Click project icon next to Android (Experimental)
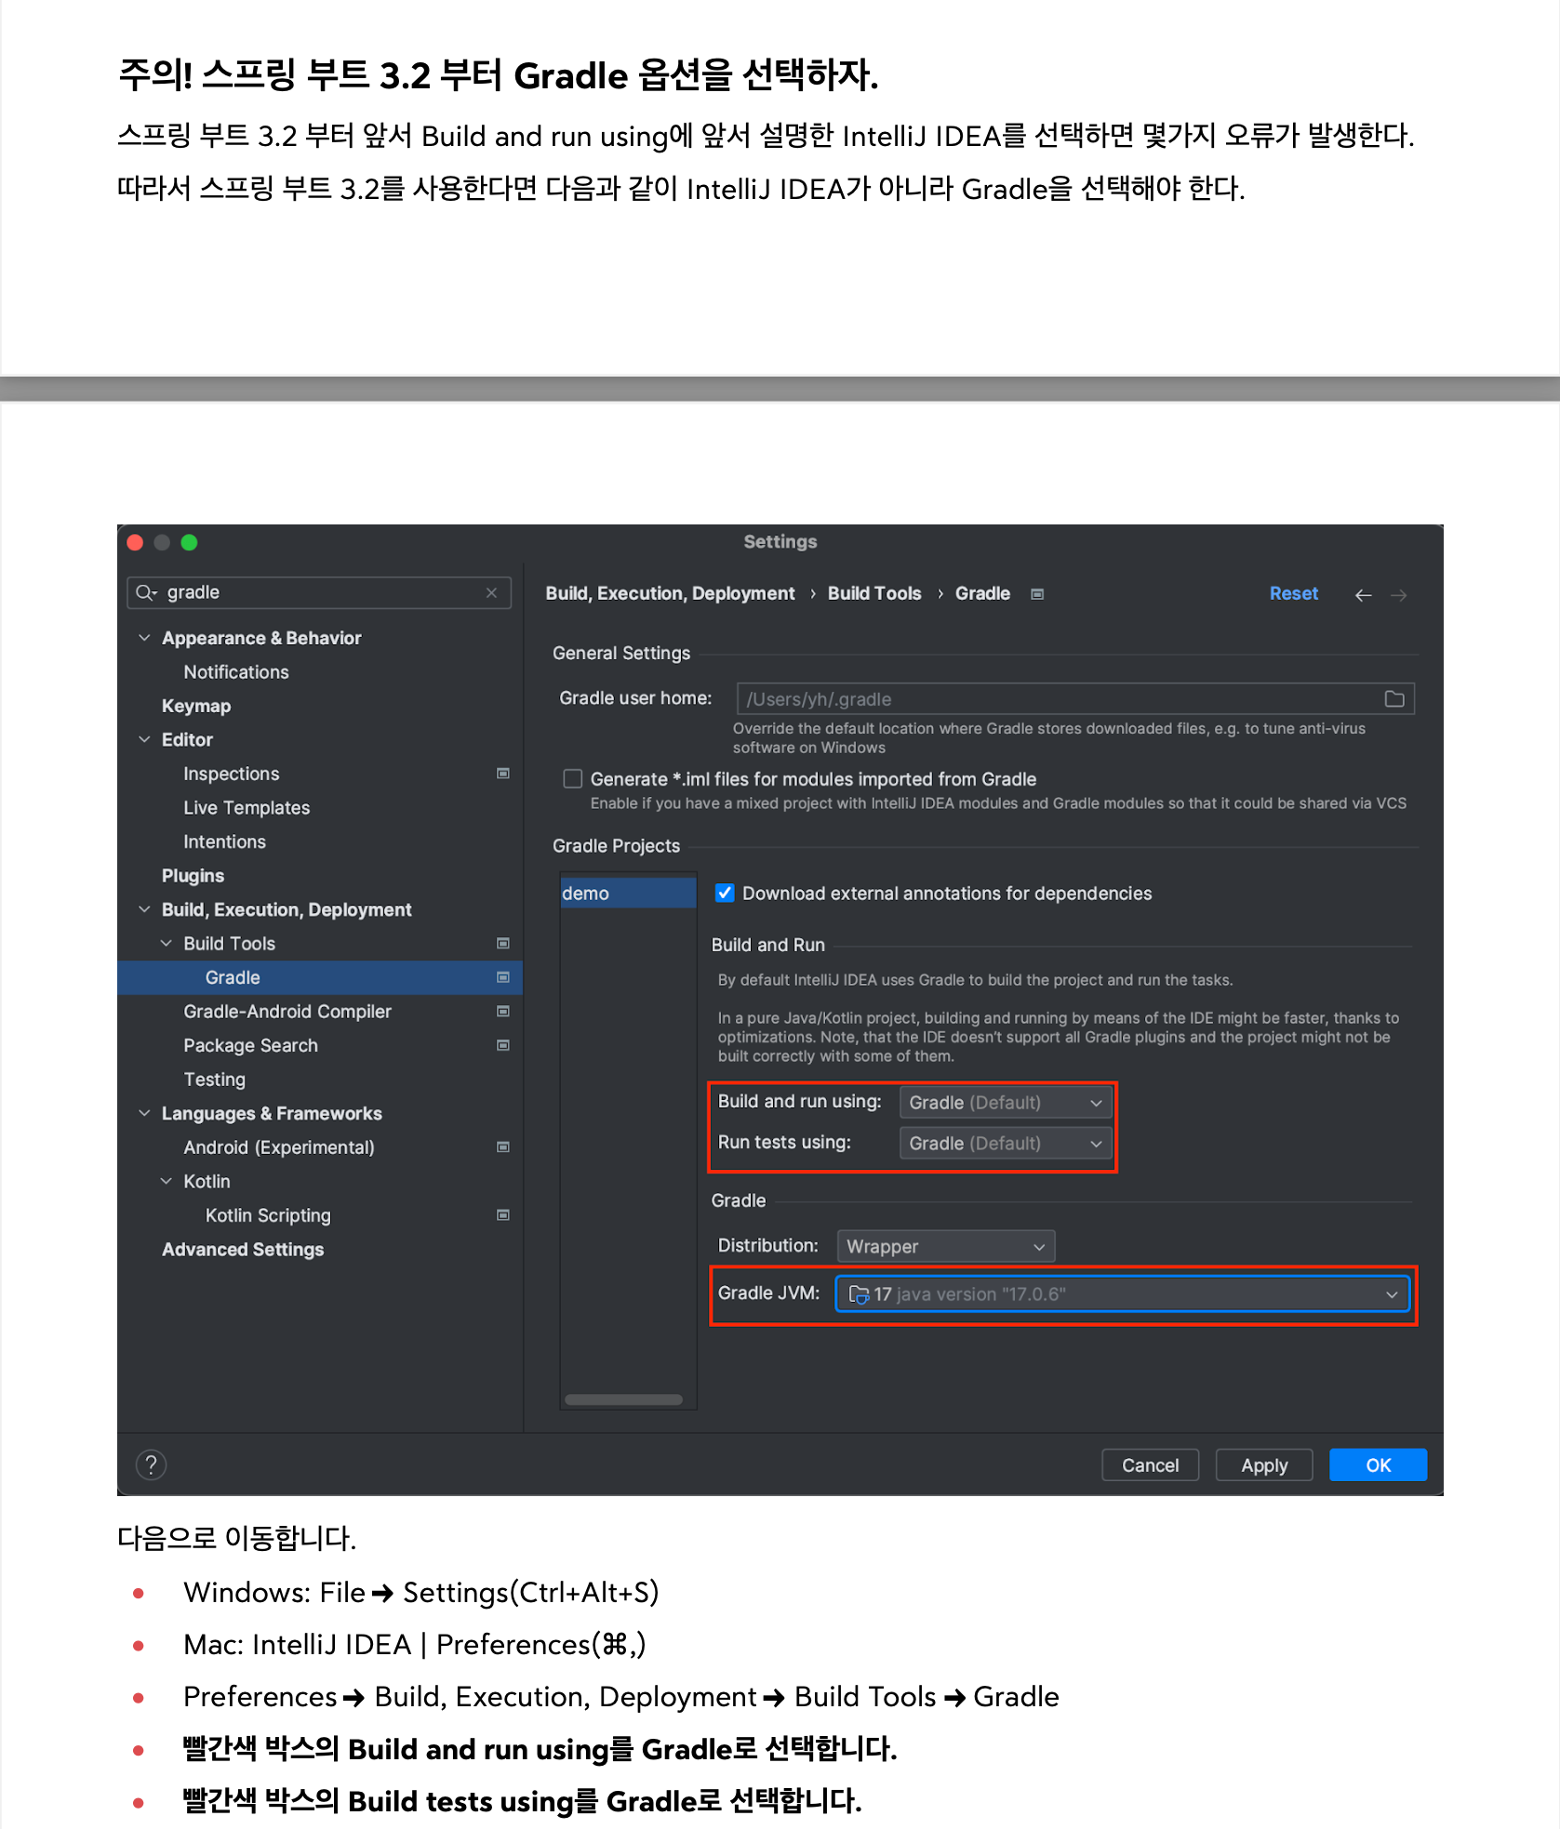 pos(503,1147)
